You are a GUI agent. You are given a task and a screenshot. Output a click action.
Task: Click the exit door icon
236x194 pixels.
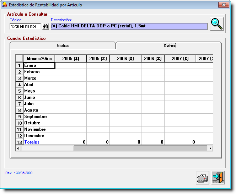point(218,178)
